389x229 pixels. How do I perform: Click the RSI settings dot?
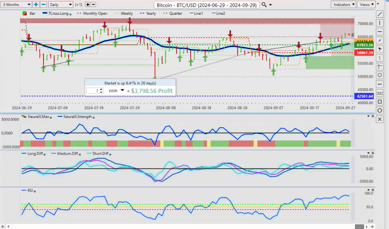point(35,191)
